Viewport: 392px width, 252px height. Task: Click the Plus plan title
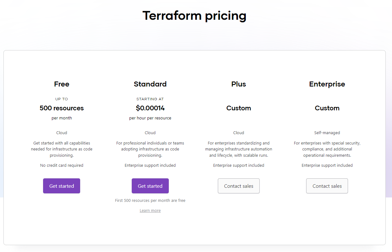click(239, 84)
